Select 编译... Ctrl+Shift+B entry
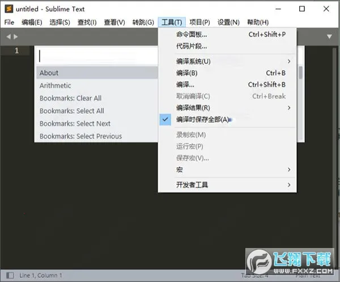This screenshot has width=340, height=282. pyautogui.click(x=227, y=84)
